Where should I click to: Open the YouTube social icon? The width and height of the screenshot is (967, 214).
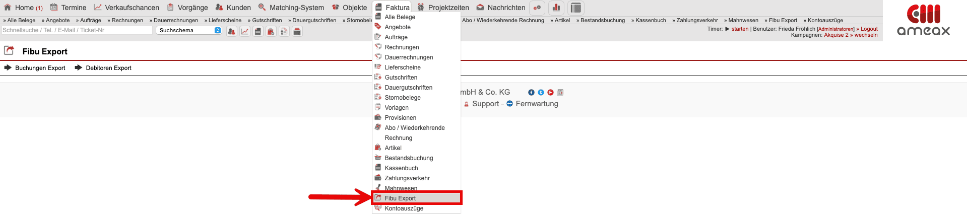tap(550, 93)
